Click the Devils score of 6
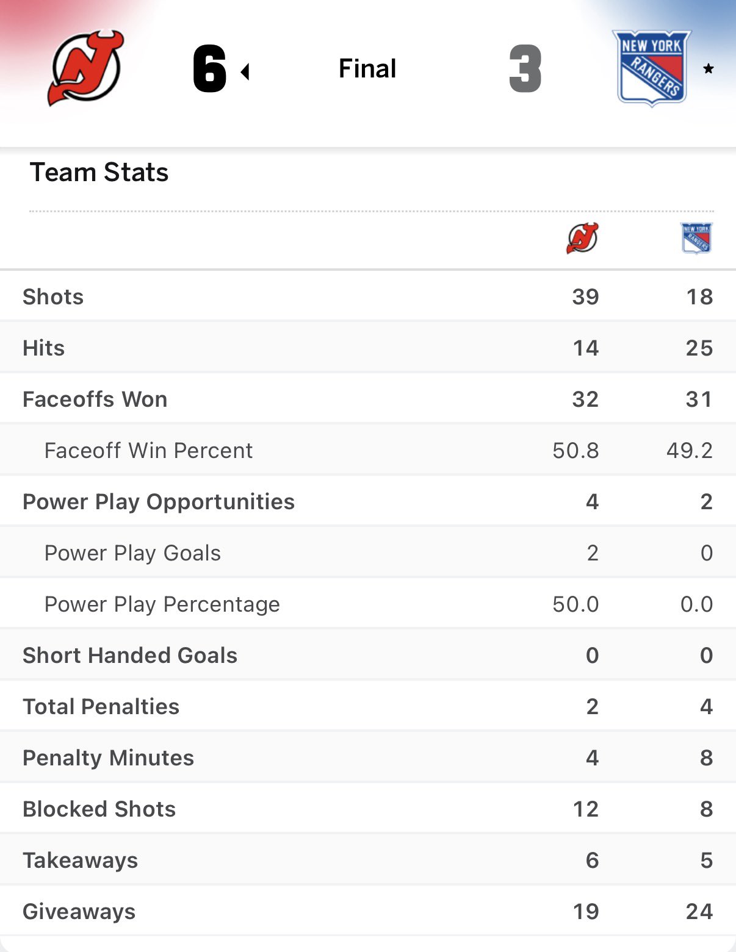Screen dimensions: 736x952 coord(209,69)
